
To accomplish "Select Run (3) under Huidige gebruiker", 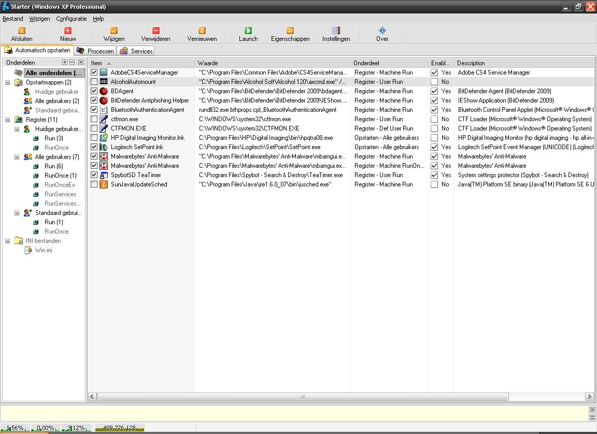I will [x=54, y=138].
